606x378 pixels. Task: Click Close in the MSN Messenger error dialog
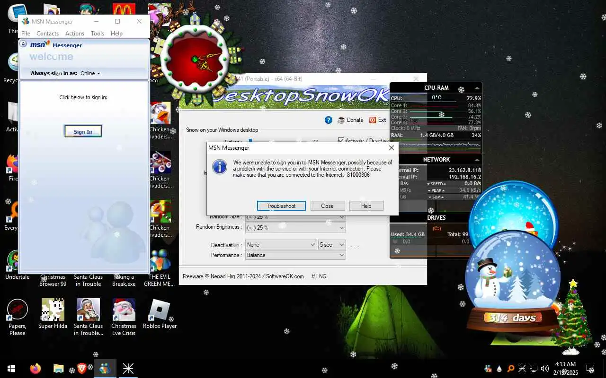(x=327, y=206)
